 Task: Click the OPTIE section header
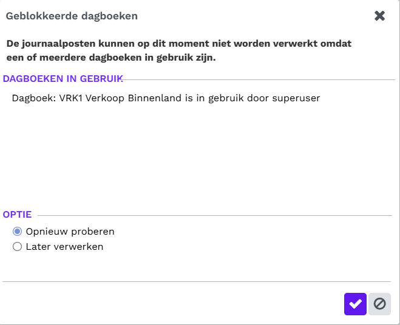[17, 215]
